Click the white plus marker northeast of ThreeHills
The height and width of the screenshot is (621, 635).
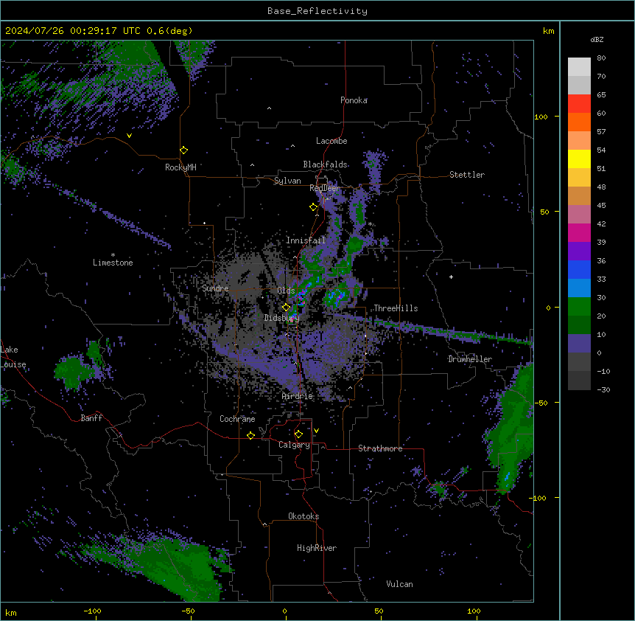(451, 277)
